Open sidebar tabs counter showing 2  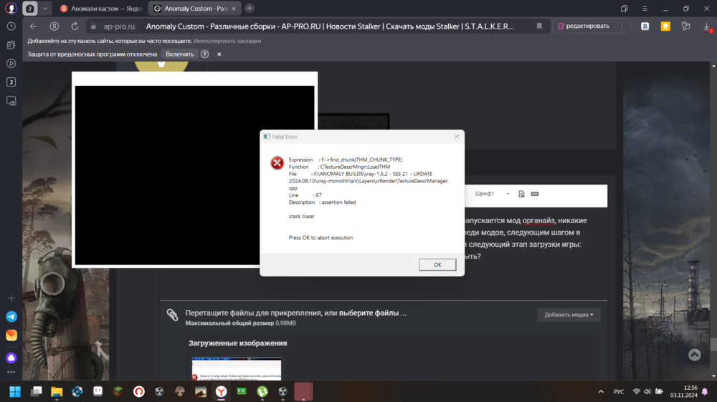pyautogui.click(x=11, y=82)
